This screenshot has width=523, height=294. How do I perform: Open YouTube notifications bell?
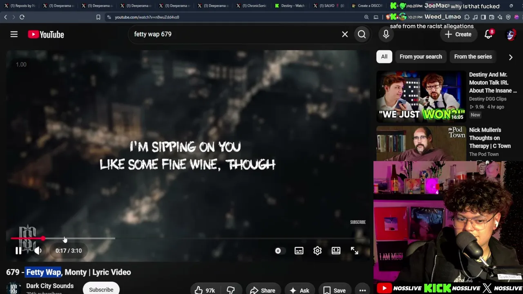[x=488, y=34]
